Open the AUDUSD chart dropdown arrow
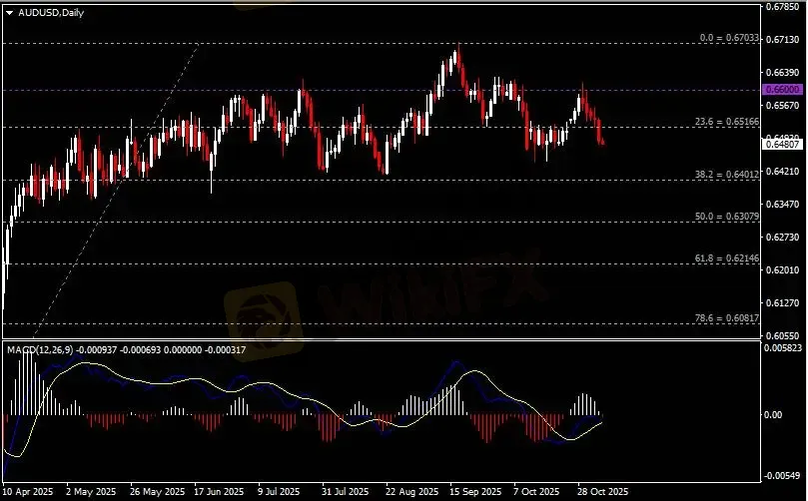Viewport: 808px width, 501px height. point(9,11)
